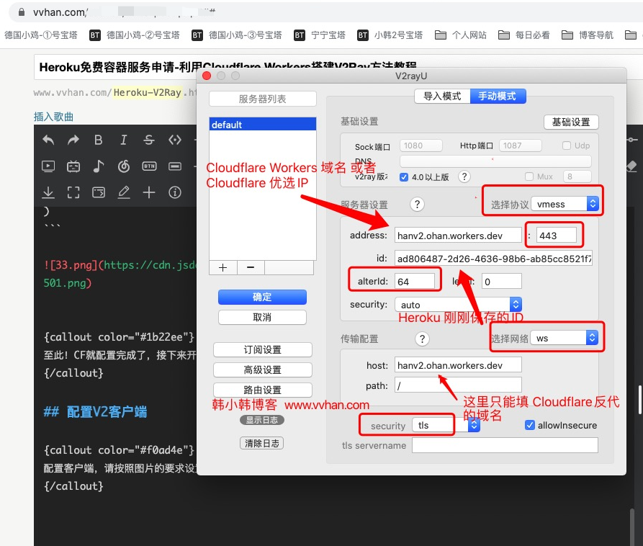The height and width of the screenshot is (546, 643).
Task: Enable the Mux checkbox
Action: [529, 176]
